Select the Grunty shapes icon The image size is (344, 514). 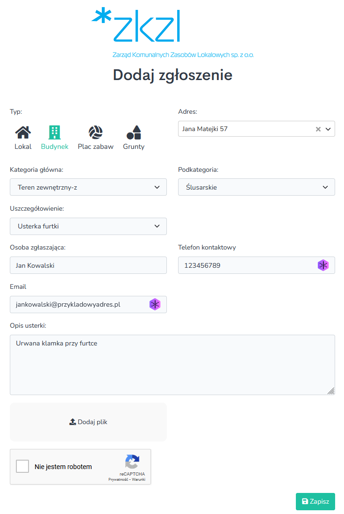tap(134, 133)
